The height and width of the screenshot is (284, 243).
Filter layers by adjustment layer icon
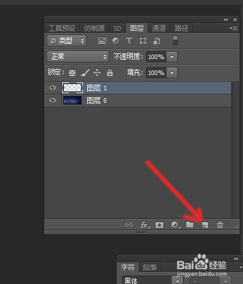click(116, 40)
